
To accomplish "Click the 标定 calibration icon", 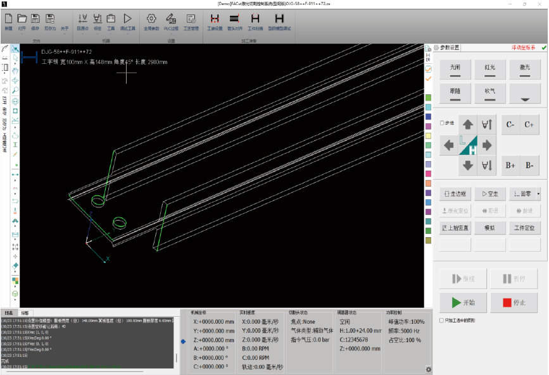I will point(98,18).
